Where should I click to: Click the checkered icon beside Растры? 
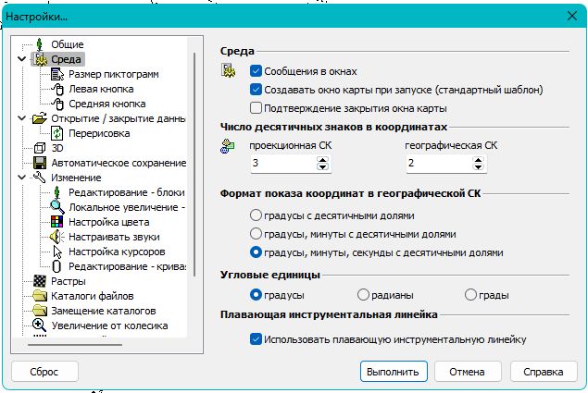(x=40, y=281)
